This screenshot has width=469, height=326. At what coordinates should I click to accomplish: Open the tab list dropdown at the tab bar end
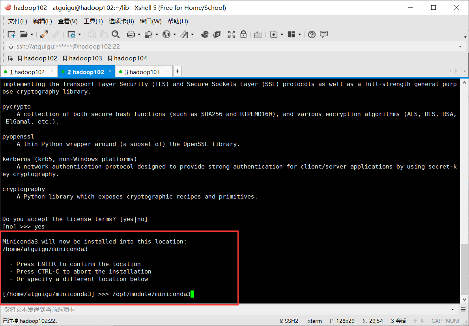465,71
